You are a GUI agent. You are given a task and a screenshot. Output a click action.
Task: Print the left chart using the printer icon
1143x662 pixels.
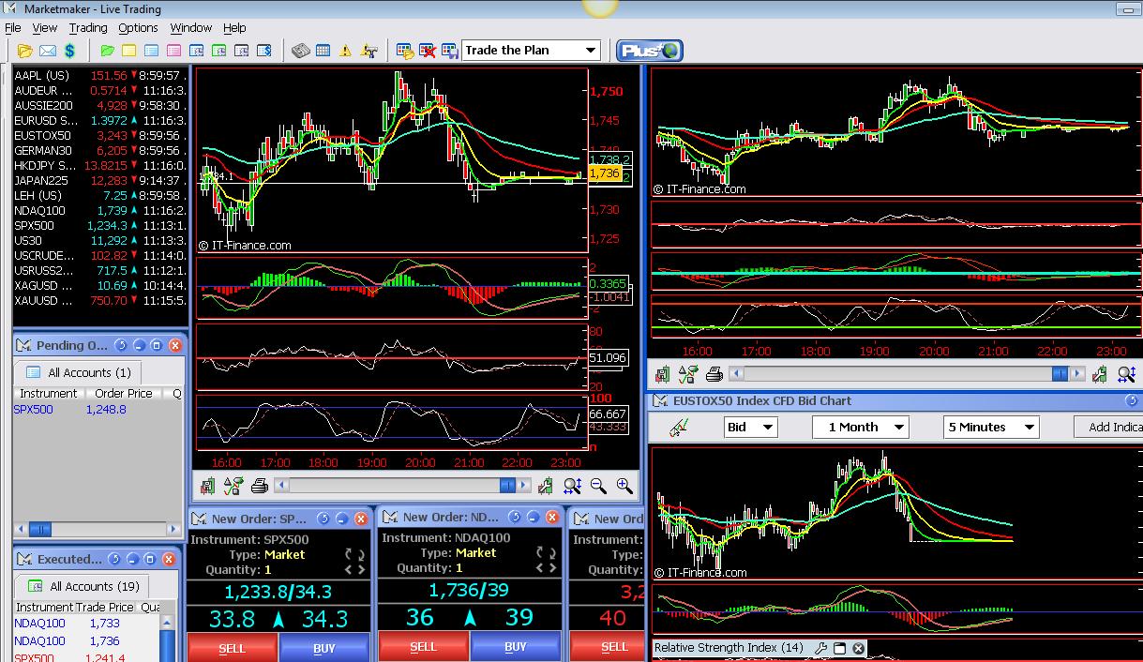point(260,486)
